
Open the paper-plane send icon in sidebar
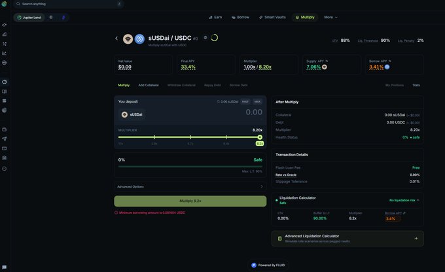coord(5,139)
